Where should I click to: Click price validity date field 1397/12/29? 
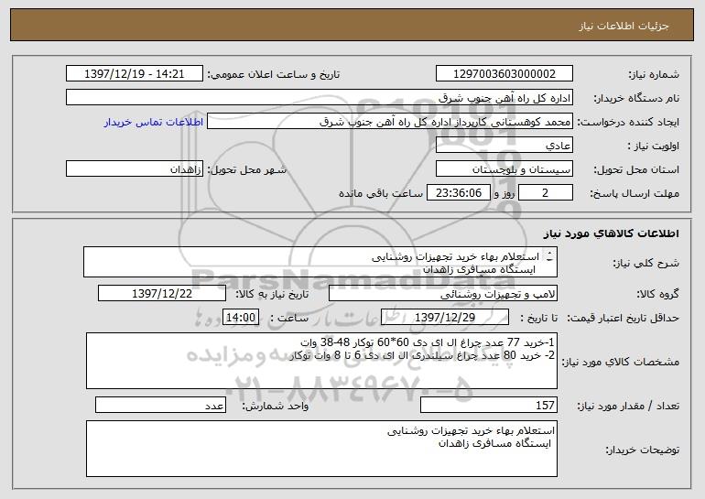445,318
